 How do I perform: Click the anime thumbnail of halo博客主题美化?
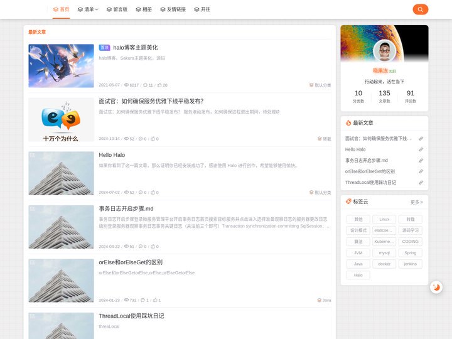pyautogui.click(x=61, y=66)
